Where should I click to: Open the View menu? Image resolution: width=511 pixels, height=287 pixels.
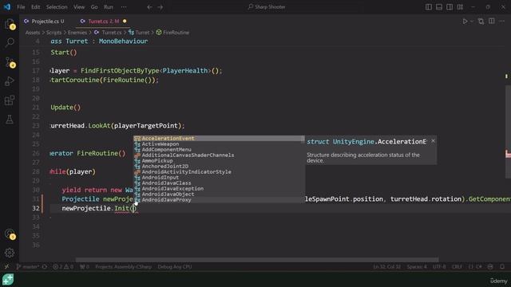click(x=79, y=7)
